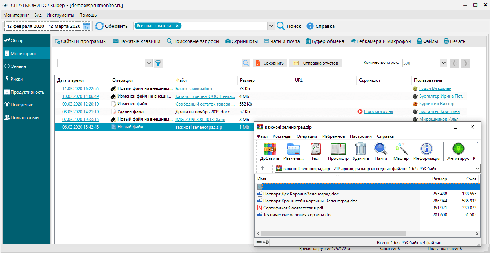Click WinRAR horizontal scrollbar

tap(334, 234)
